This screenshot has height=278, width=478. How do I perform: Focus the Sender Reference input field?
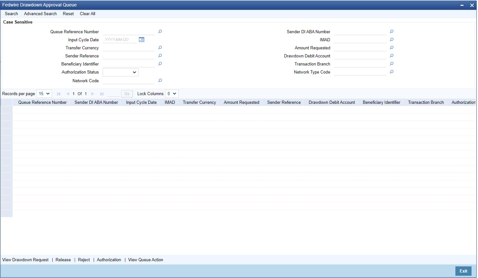pyautogui.click(x=129, y=56)
